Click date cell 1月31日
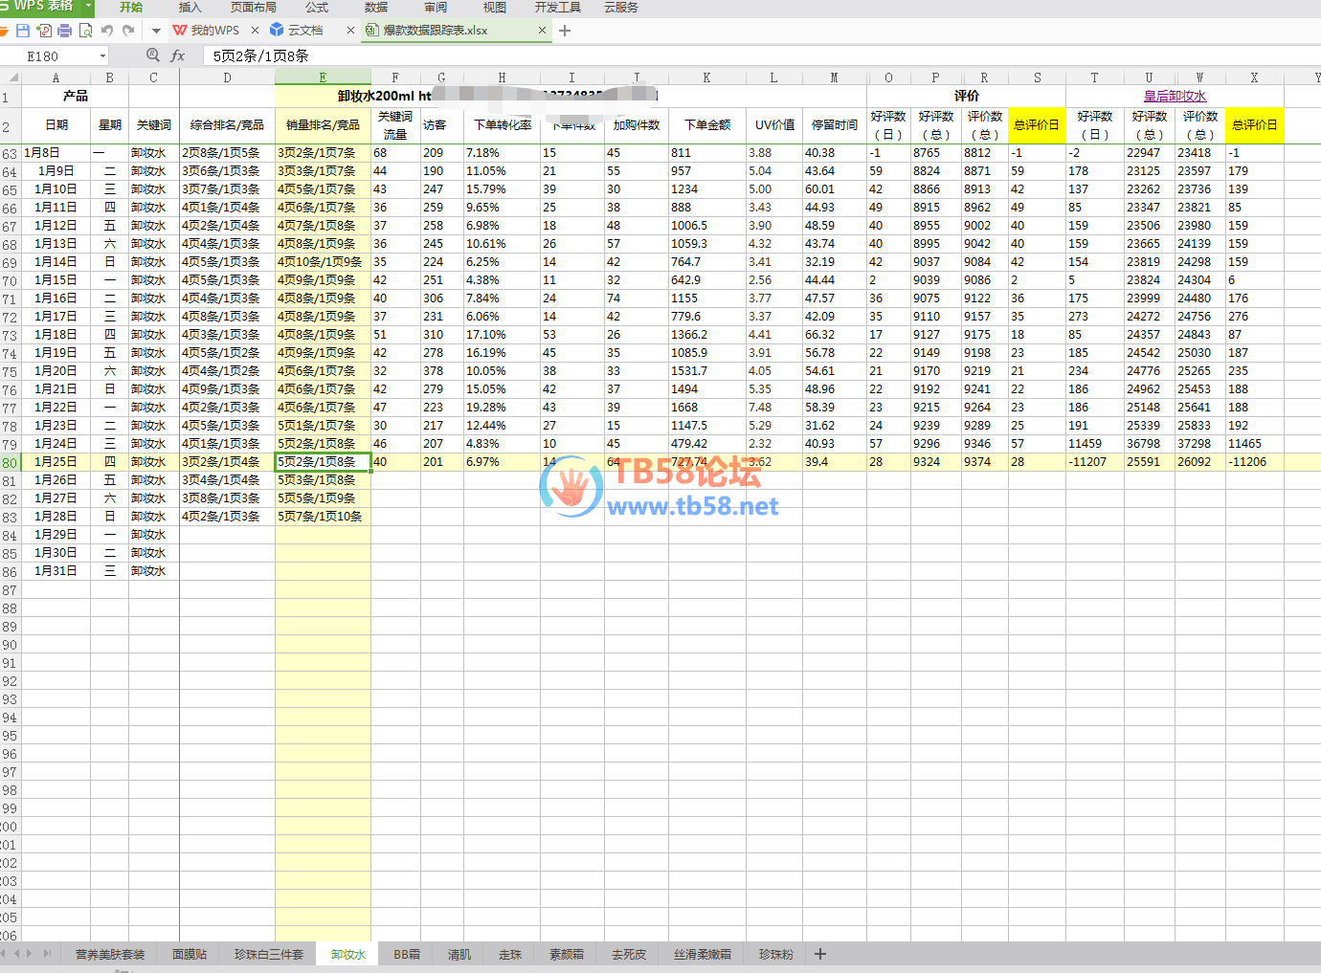 point(56,571)
